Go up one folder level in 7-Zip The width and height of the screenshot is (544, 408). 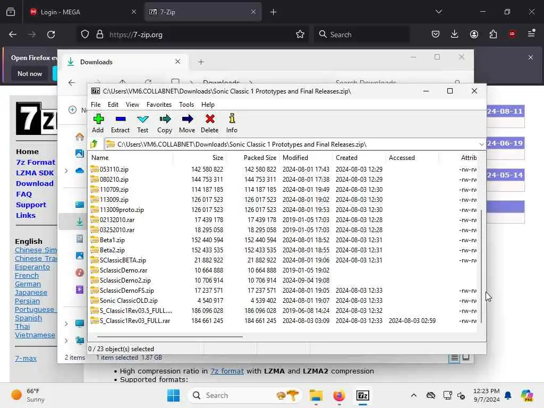point(94,144)
